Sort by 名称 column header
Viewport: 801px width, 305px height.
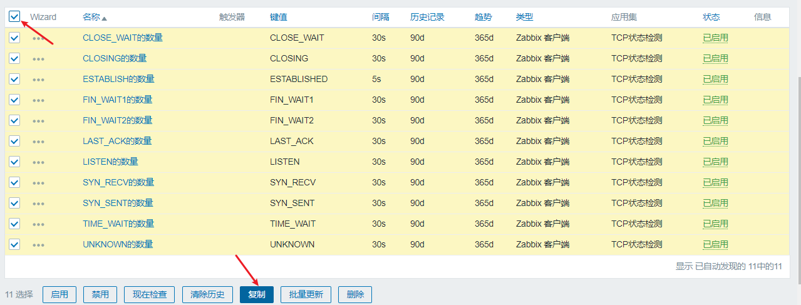pos(95,17)
